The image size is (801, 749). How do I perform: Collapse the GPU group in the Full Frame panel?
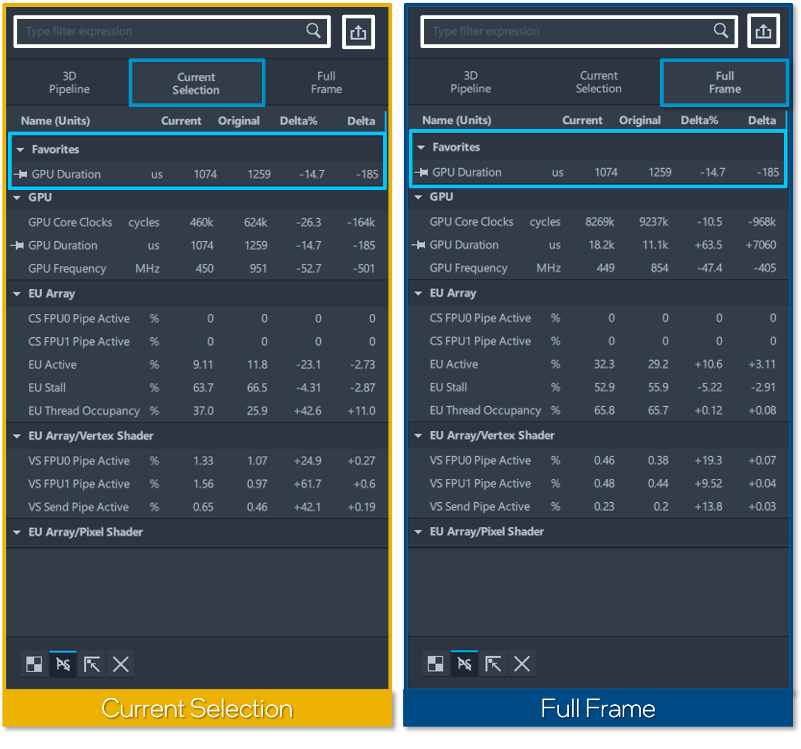(418, 197)
